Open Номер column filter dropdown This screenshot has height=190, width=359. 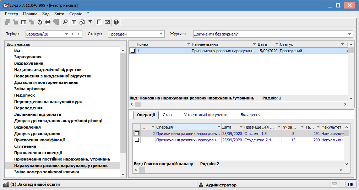pyautogui.click(x=189, y=44)
